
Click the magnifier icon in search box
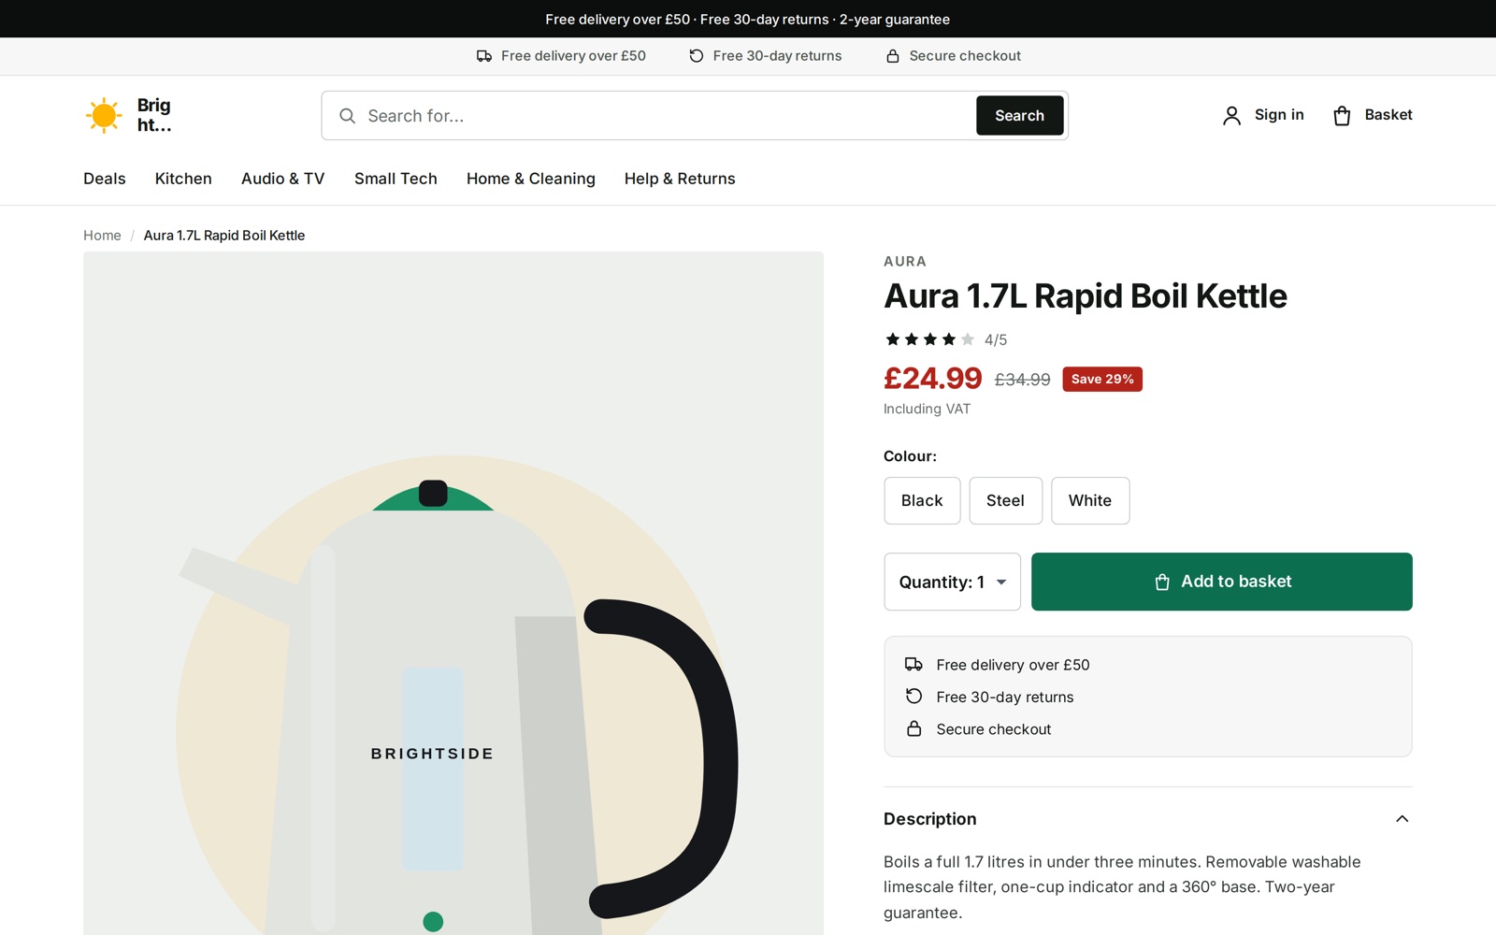pyautogui.click(x=347, y=116)
